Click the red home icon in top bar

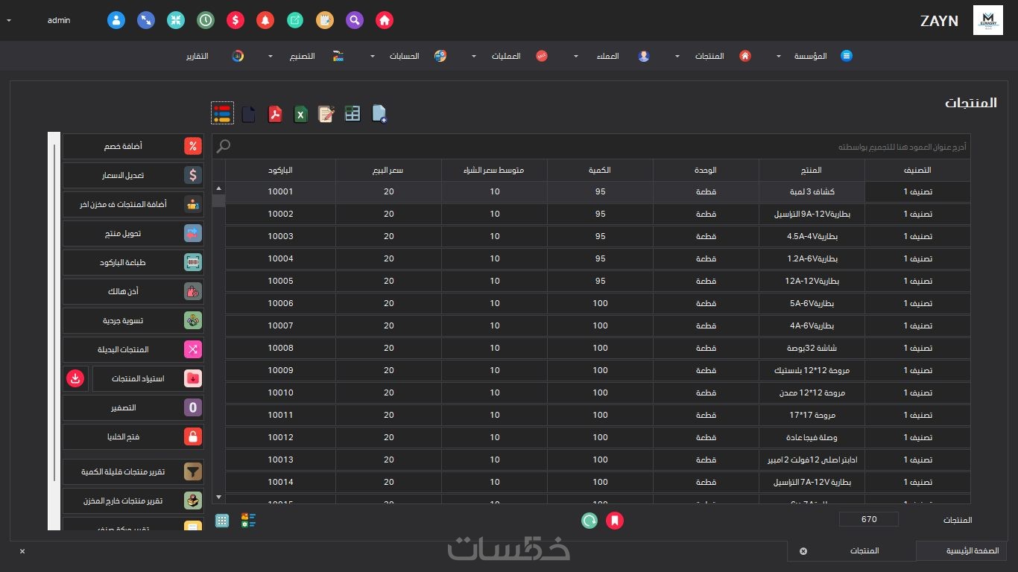(x=385, y=20)
